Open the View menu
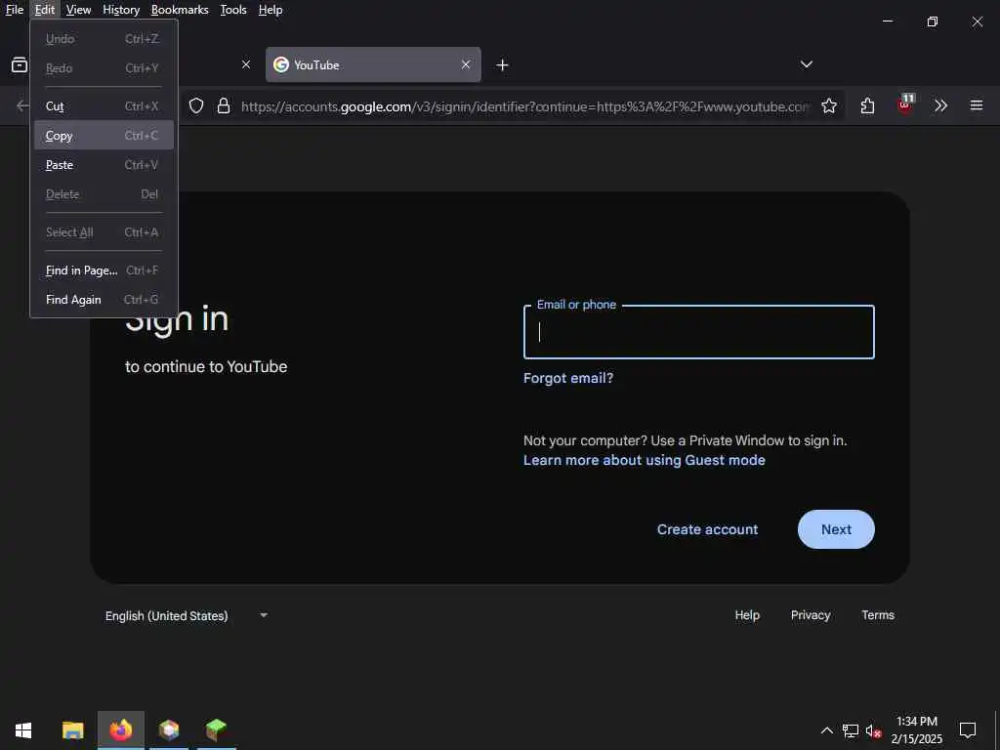 coord(78,10)
